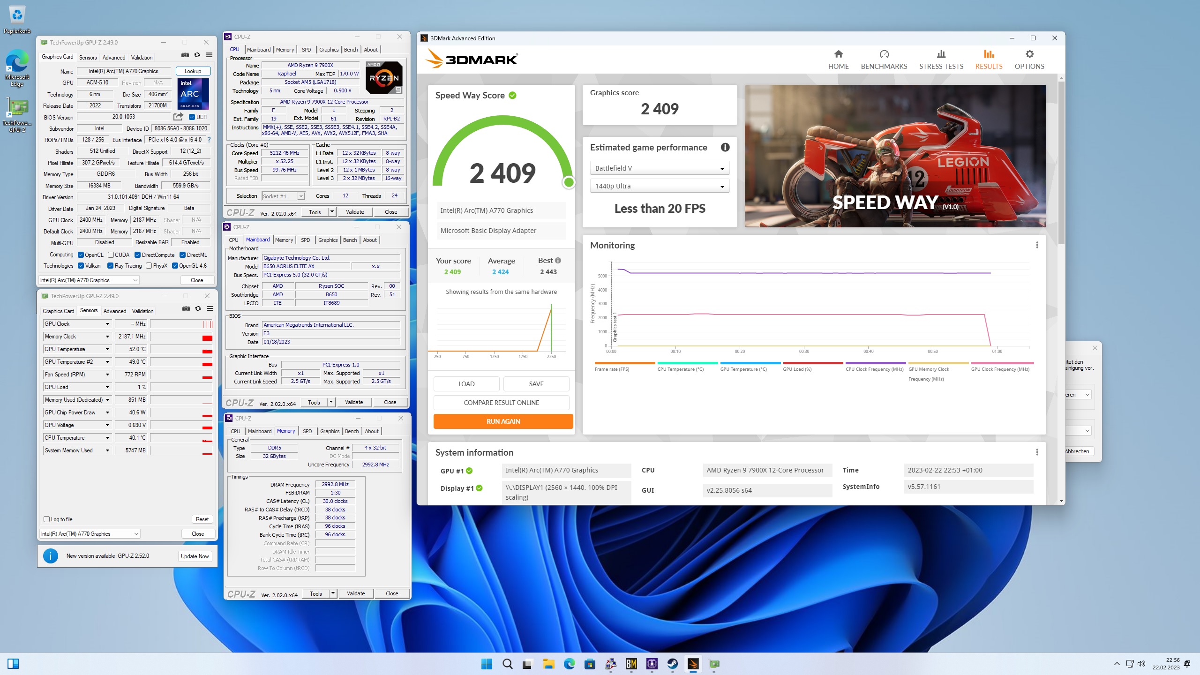Open the 1440p Ultra resolution dropdown
Image resolution: width=1200 pixels, height=675 pixels.
[x=659, y=186]
